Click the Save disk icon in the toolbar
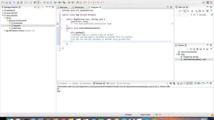Image resolution: width=214 pixels, height=120 pixels. click(7, 2)
